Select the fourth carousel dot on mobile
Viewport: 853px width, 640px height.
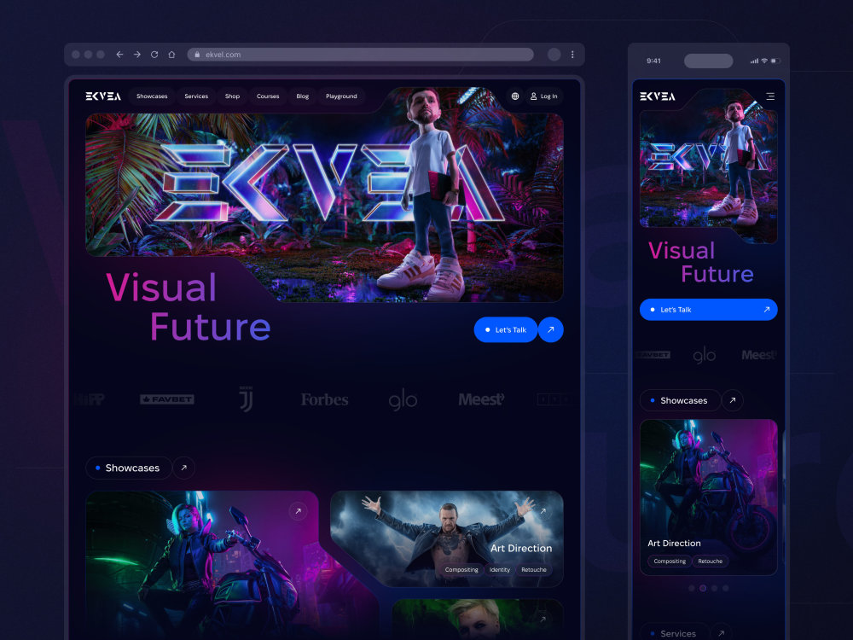[x=726, y=588]
